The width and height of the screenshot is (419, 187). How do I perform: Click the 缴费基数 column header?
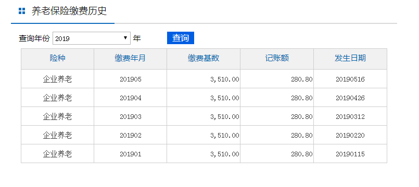[204, 58]
